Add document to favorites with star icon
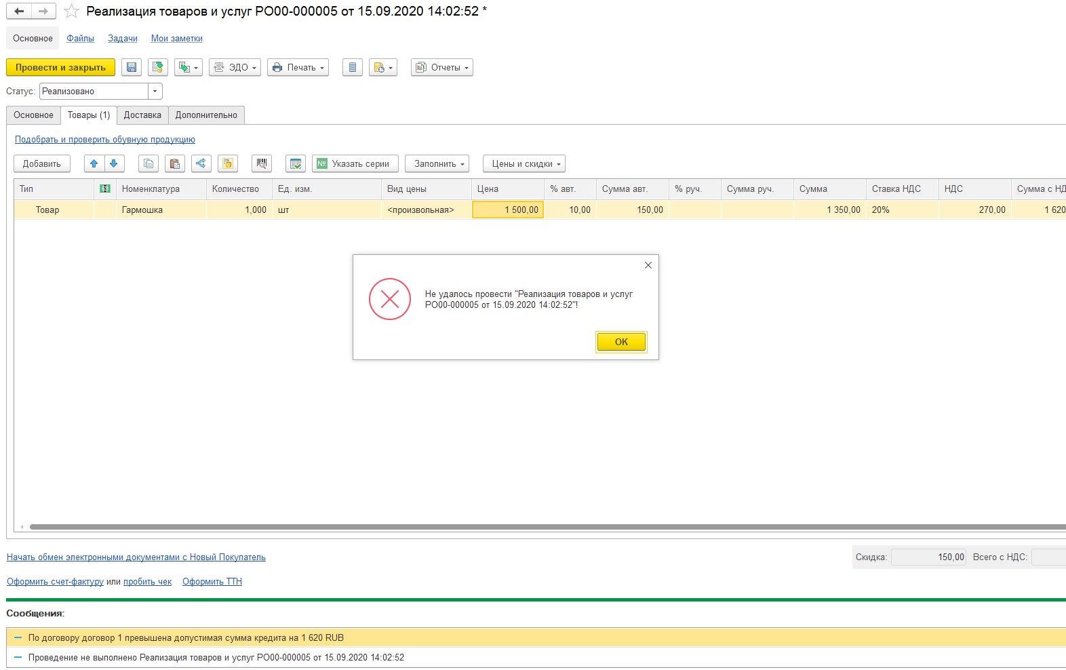Screen dimensions: 1066x670 (71, 12)
